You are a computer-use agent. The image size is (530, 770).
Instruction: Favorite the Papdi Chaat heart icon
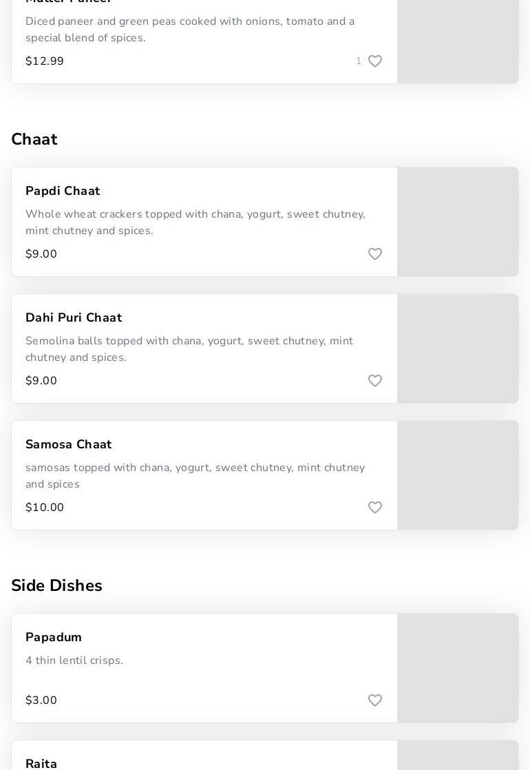tap(375, 254)
